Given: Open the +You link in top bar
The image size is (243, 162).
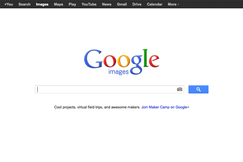Looking at the screenshot, I should coord(9,4).
